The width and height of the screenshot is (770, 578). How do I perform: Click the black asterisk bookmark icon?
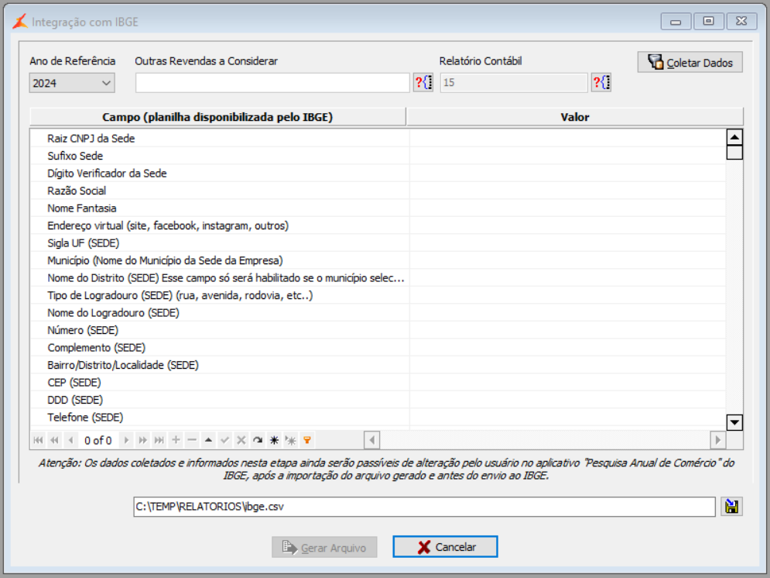pyautogui.click(x=274, y=440)
